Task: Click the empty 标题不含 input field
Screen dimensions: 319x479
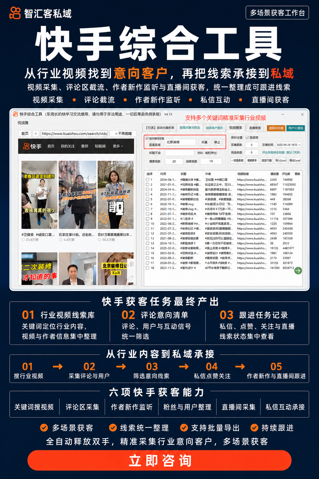Action: 179,153
